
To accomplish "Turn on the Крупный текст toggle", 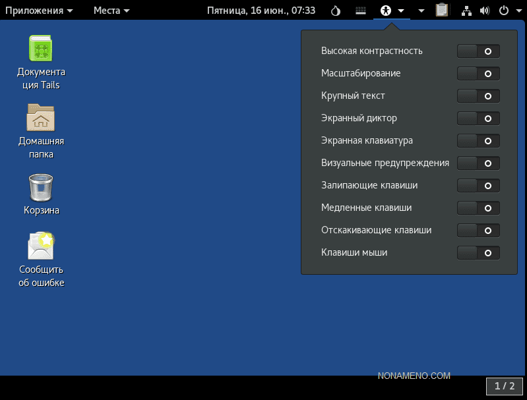I will [x=478, y=96].
